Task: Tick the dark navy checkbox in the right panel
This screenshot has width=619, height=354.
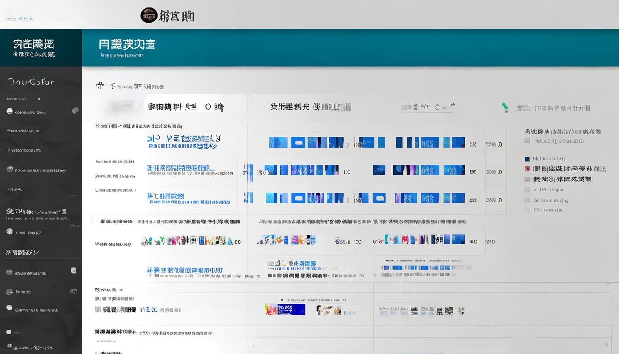Action: tap(527, 159)
